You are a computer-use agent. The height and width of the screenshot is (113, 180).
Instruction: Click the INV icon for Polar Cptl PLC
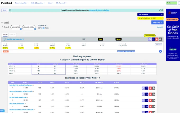(x=147, y=88)
